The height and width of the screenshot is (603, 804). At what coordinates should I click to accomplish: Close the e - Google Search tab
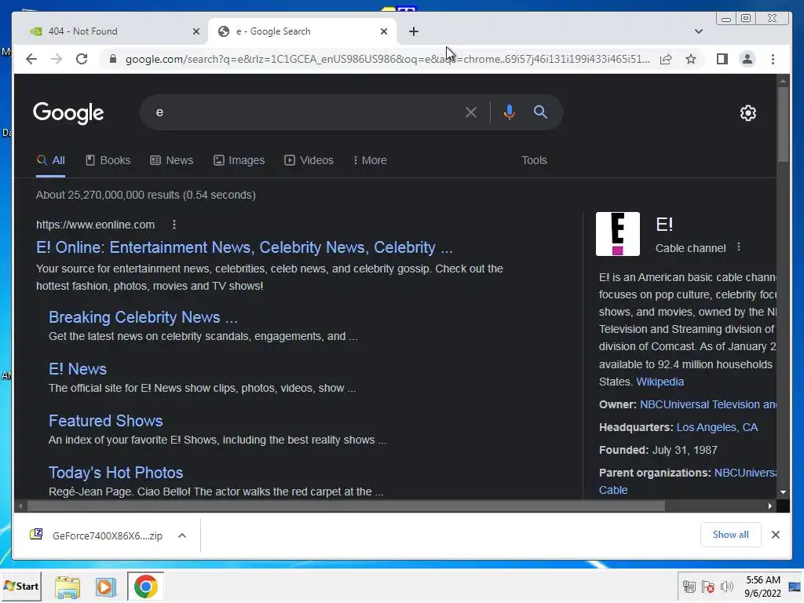click(x=383, y=31)
